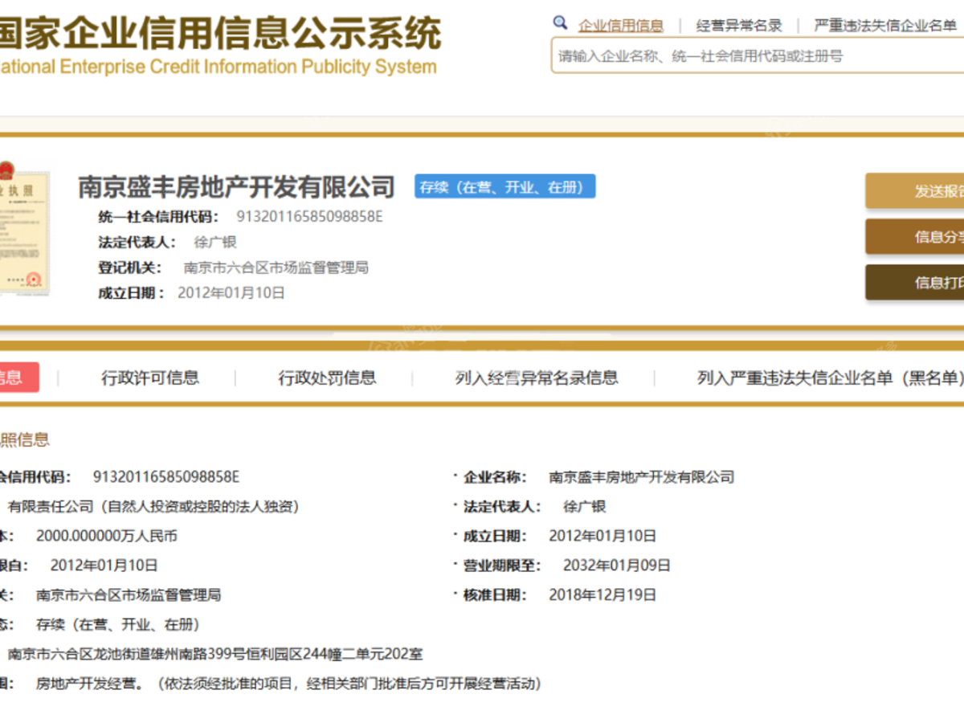Select 核准日期 value 2018年12月19日

pyautogui.click(x=602, y=595)
